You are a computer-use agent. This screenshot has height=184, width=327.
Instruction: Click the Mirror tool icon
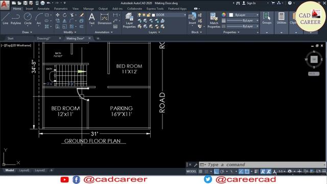[x=65, y=21]
